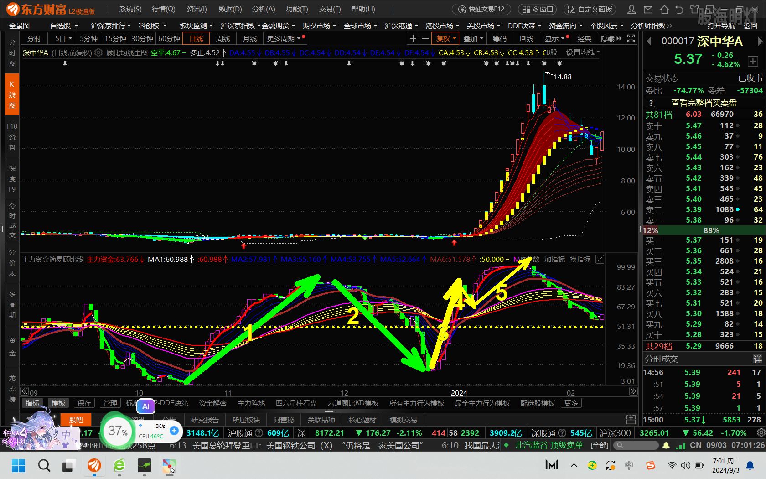This screenshot has height=479, width=766.
Task: Close the indicator sub-chart panel
Action: [x=600, y=259]
